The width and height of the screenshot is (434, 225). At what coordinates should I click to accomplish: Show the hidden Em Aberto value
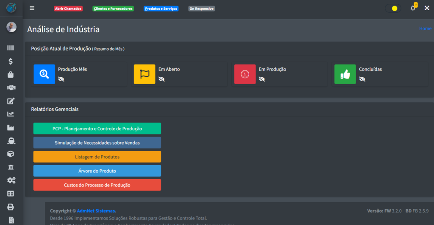(x=161, y=79)
